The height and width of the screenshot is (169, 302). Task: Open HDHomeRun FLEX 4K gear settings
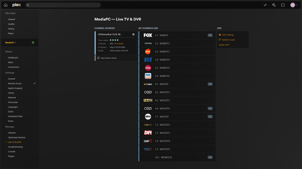(x=133, y=34)
